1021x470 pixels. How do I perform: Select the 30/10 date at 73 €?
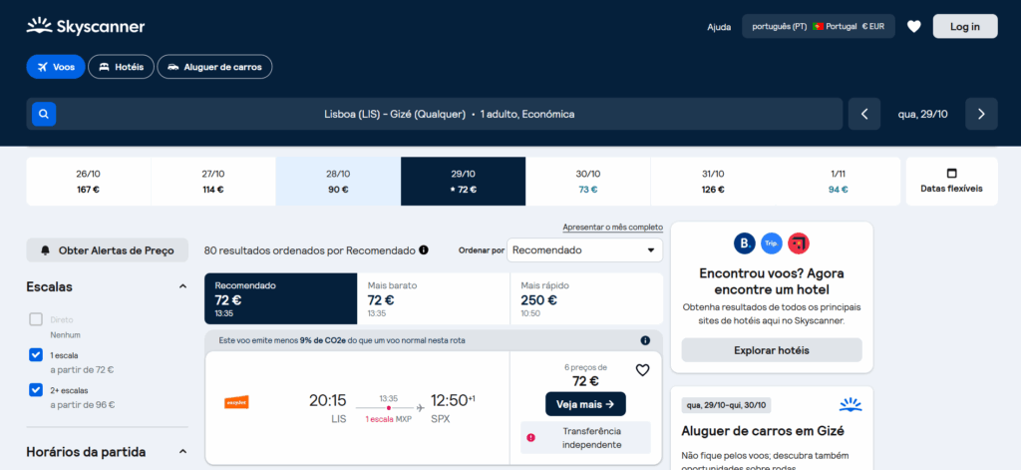tap(587, 181)
